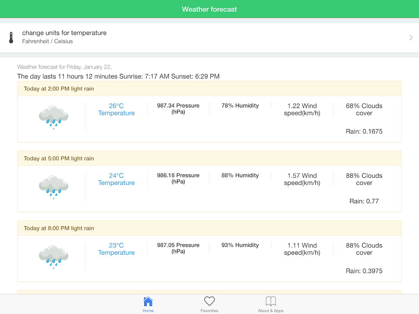Click the thermometer icon
Screen dimensions: 419x314
[11, 38]
